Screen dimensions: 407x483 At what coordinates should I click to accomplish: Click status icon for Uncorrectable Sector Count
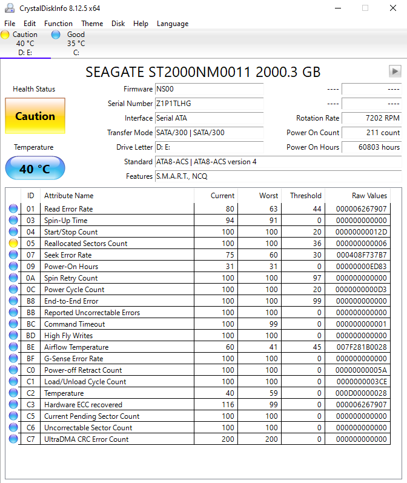coord(13,427)
